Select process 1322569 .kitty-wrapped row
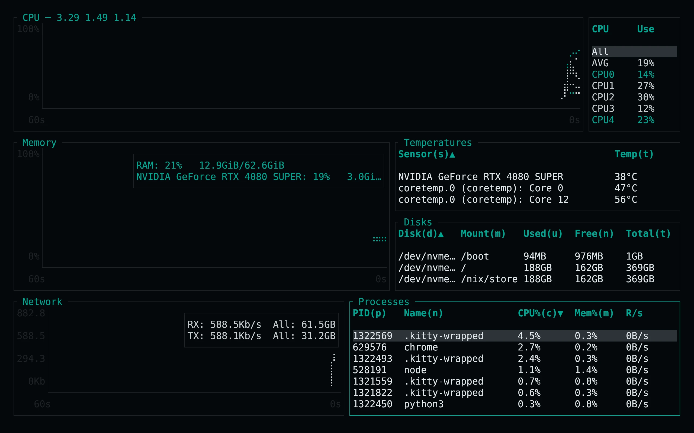The width and height of the screenshot is (694, 433). (515, 336)
